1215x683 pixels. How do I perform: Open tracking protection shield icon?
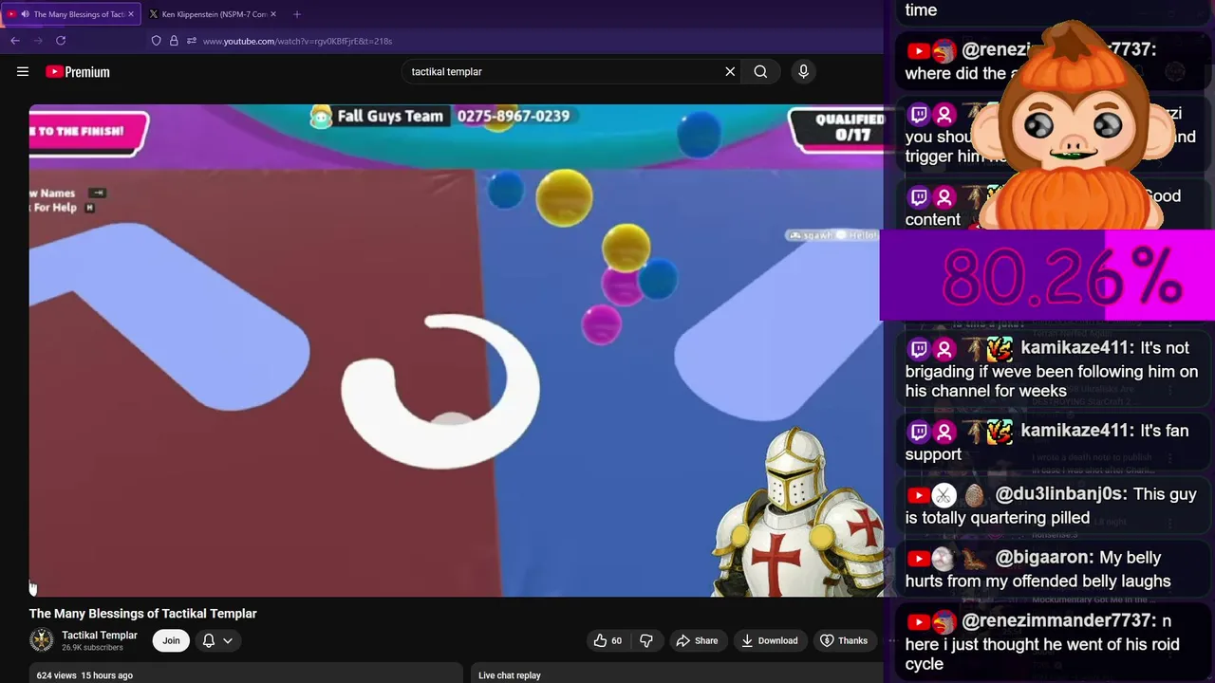click(157, 41)
